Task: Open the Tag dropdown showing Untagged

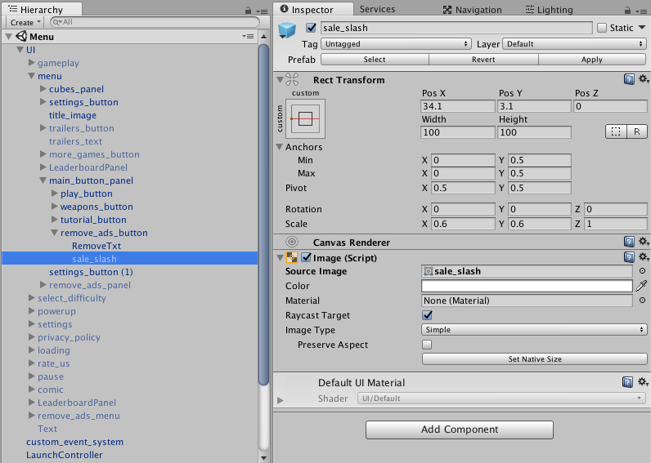Action: [x=396, y=44]
